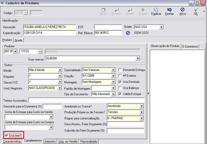Expand the Sazonalidade dropdown
This screenshot has width=207, height=144.
pos(113,70)
